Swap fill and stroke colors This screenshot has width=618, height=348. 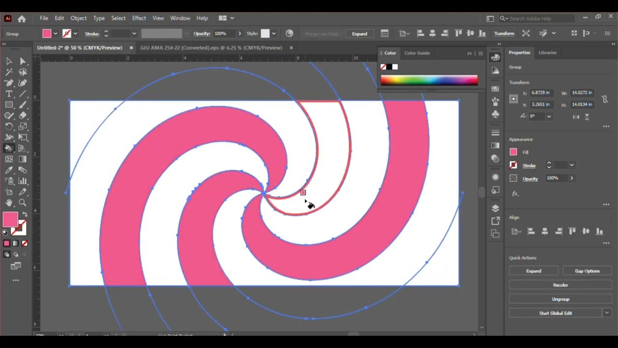click(x=25, y=214)
